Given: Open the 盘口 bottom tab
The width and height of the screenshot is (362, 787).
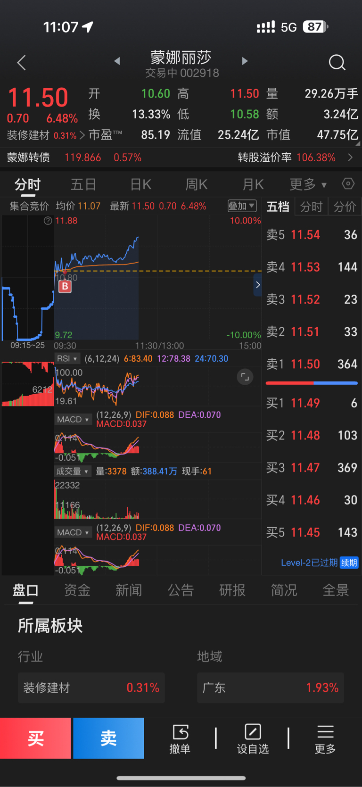Looking at the screenshot, I should (25, 590).
